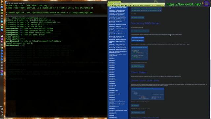The height and width of the screenshot is (119, 211).
Task: Open 'Raspberry Pi - How To Update Firmware' link
Action: click(118, 46)
